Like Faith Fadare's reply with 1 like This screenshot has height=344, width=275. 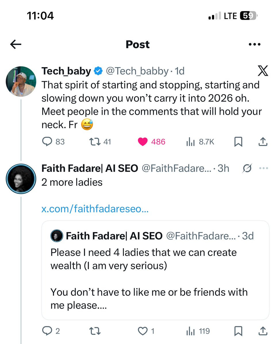143,331
